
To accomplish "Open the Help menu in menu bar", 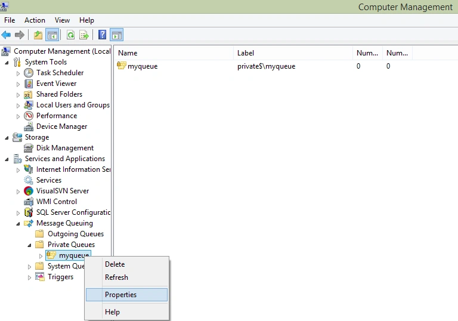I will coord(86,20).
